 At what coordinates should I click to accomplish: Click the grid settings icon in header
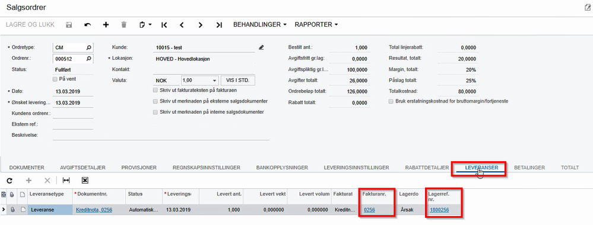[x=4, y=194]
